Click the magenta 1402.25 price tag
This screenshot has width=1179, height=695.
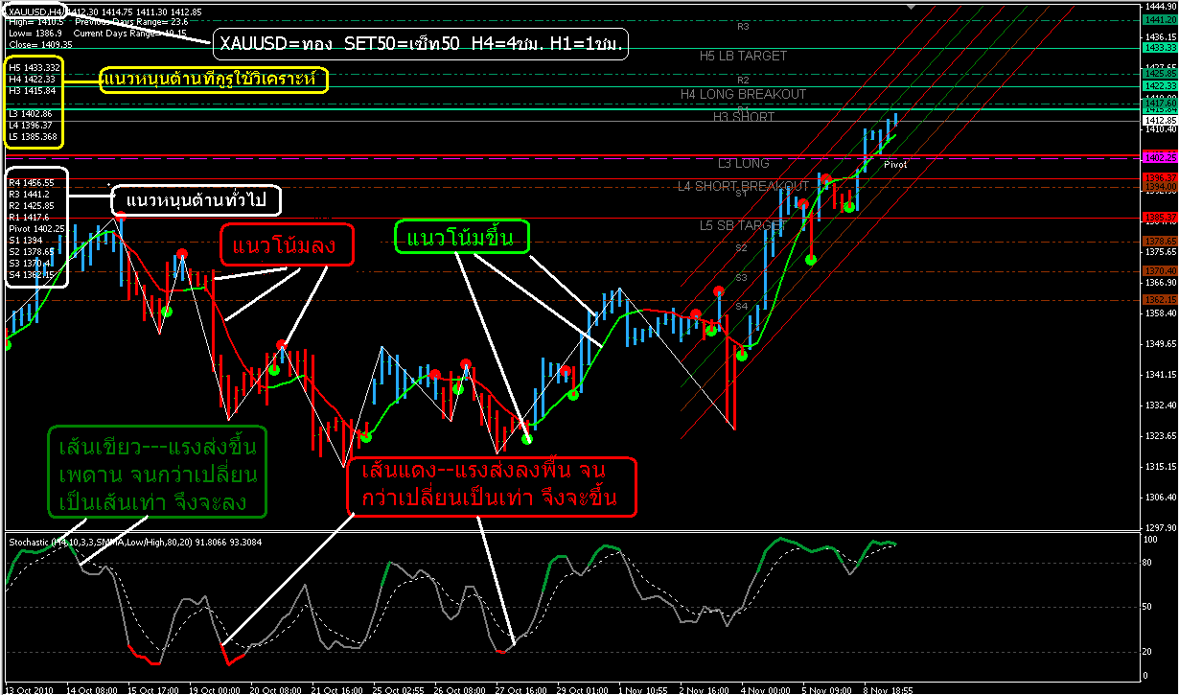[x=1160, y=156]
